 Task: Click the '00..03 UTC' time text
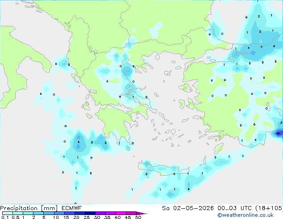234,208
